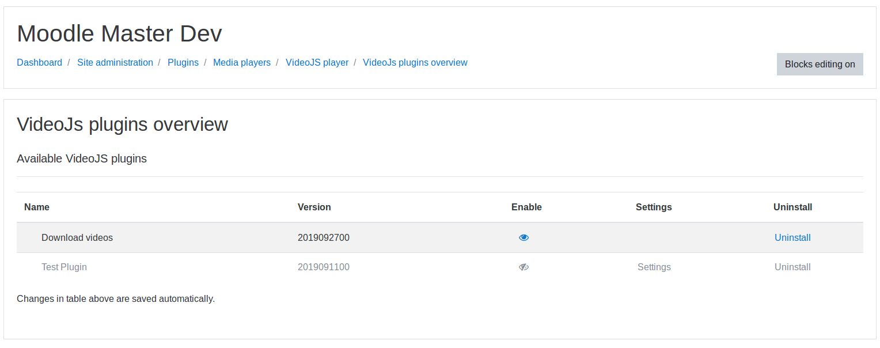Disable the Download videos plugin eye icon
Viewport: 880px width, 348px height.
click(524, 237)
